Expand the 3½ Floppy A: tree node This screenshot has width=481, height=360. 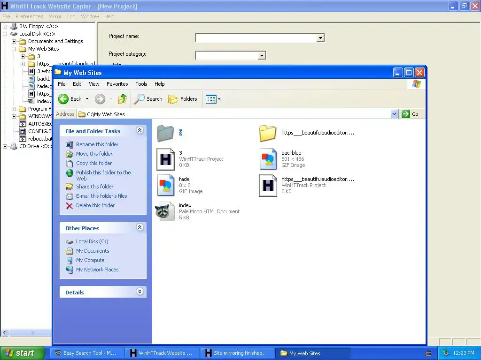point(5,27)
